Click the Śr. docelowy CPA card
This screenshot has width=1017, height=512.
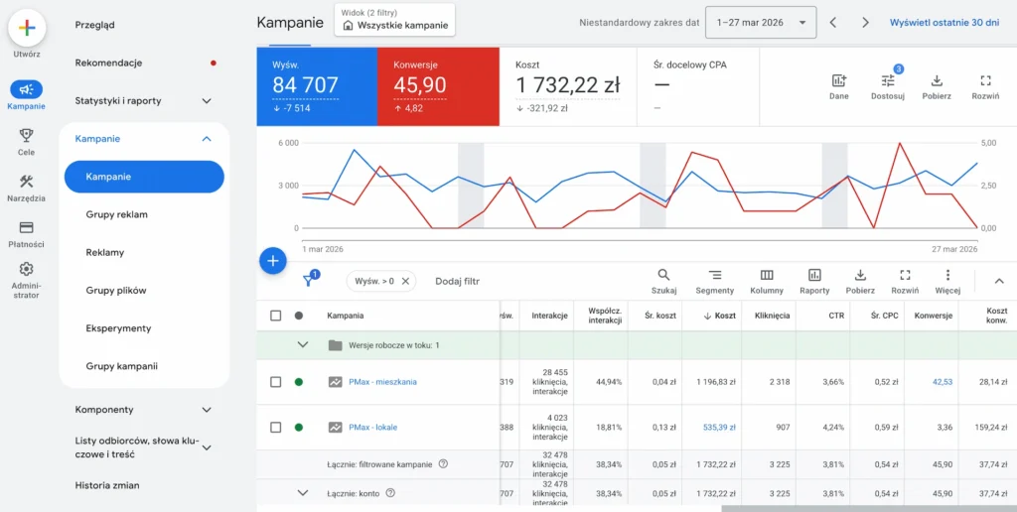pyautogui.click(x=698, y=86)
